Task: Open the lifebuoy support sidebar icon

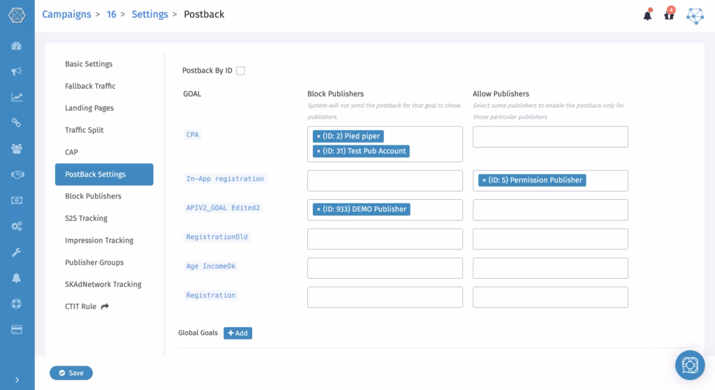Action: point(17,304)
